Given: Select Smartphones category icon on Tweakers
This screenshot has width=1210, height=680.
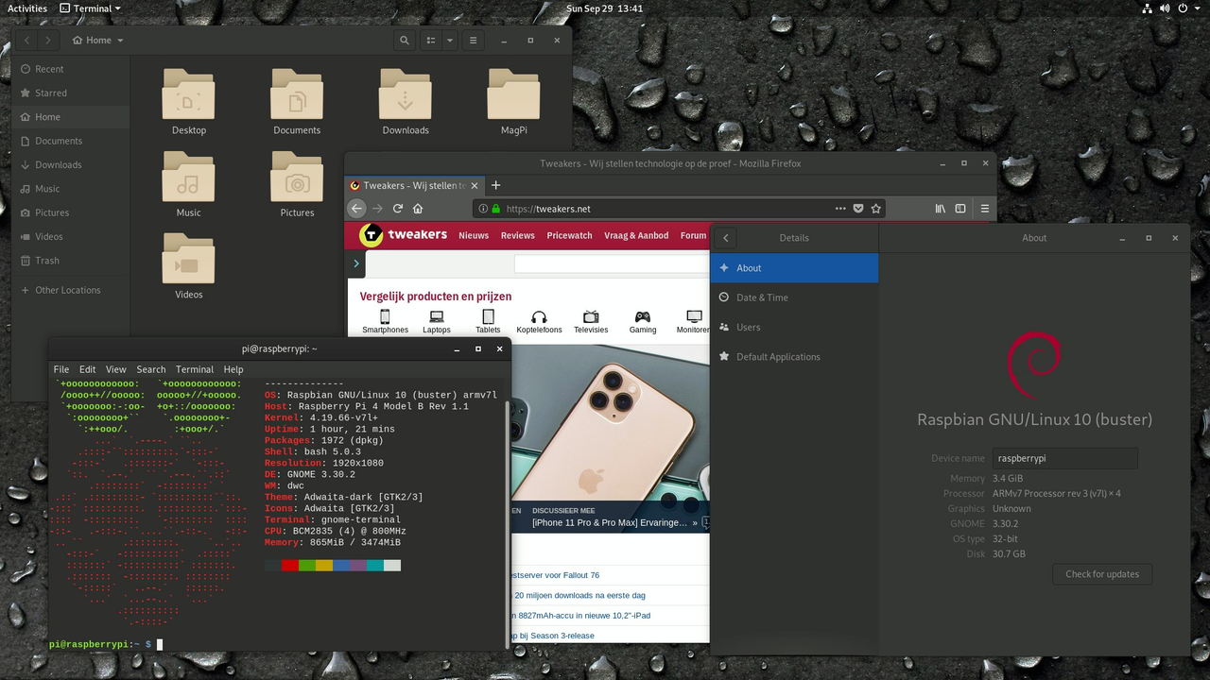Looking at the screenshot, I should (385, 319).
